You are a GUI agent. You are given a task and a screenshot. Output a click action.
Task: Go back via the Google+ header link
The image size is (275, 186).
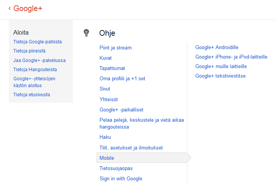point(25,8)
